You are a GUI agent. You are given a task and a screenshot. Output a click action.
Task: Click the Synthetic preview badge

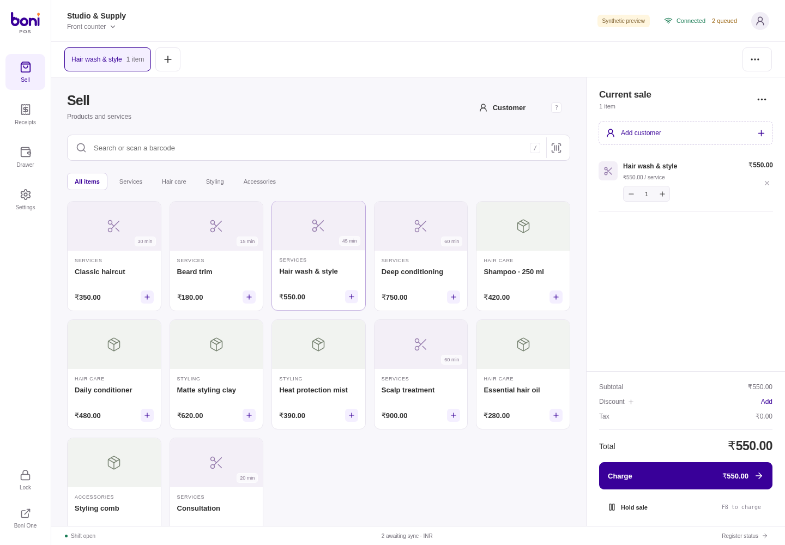point(624,21)
